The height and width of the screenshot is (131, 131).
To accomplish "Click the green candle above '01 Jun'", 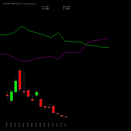I will pos(16,86).
